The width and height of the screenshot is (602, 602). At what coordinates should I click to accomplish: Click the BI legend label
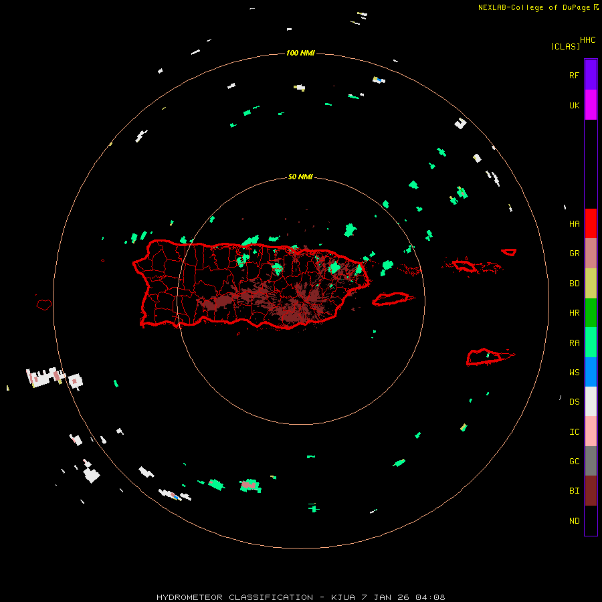click(574, 491)
